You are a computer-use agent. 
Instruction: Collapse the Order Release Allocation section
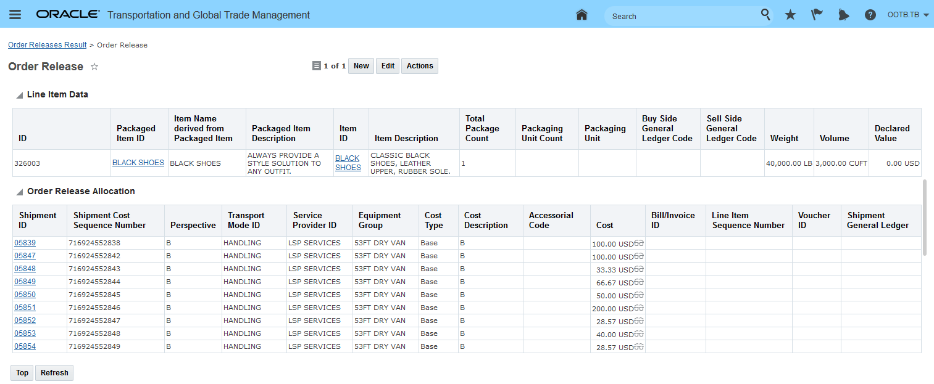[20, 192]
